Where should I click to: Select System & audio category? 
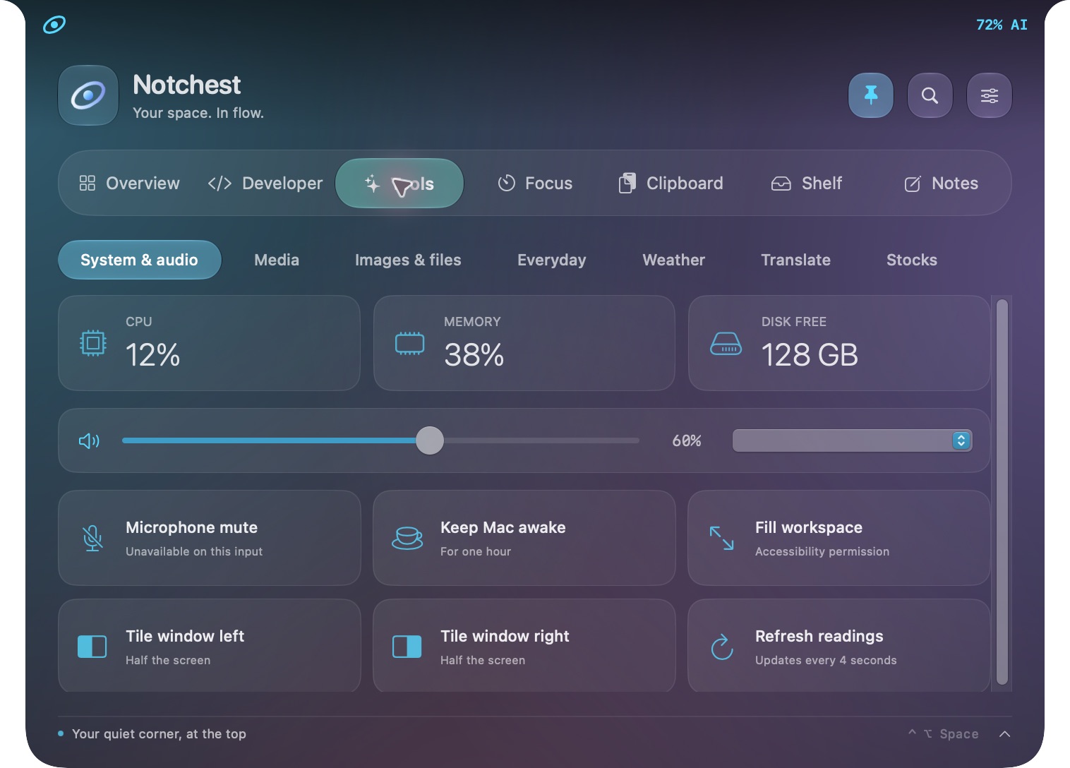[x=140, y=260]
